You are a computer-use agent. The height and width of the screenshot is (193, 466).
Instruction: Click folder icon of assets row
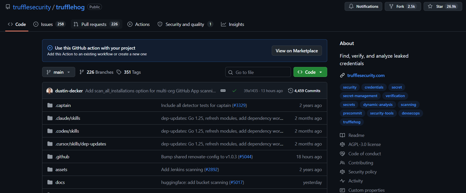[x=50, y=169]
